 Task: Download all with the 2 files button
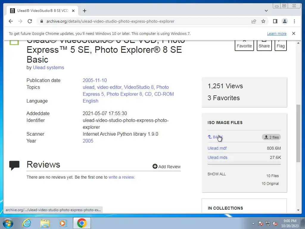pyautogui.click(x=271, y=137)
